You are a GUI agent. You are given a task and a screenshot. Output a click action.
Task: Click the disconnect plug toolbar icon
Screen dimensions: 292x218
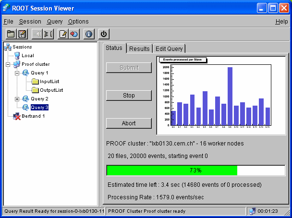(x=48, y=34)
